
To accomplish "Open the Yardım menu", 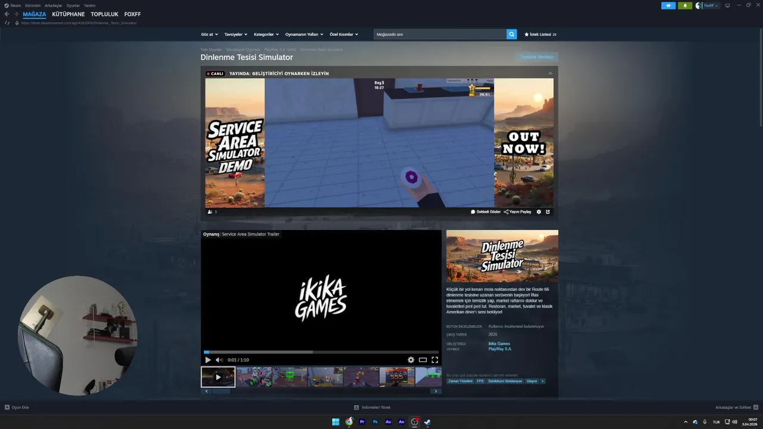I will pyautogui.click(x=89, y=5).
